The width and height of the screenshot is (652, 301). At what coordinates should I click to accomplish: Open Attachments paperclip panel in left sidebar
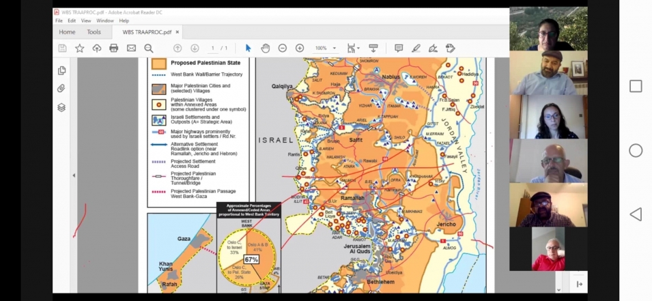(x=61, y=89)
